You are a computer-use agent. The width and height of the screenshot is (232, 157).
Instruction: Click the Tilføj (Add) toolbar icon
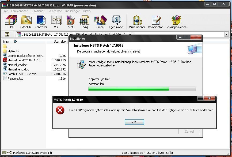tap(11, 20)
